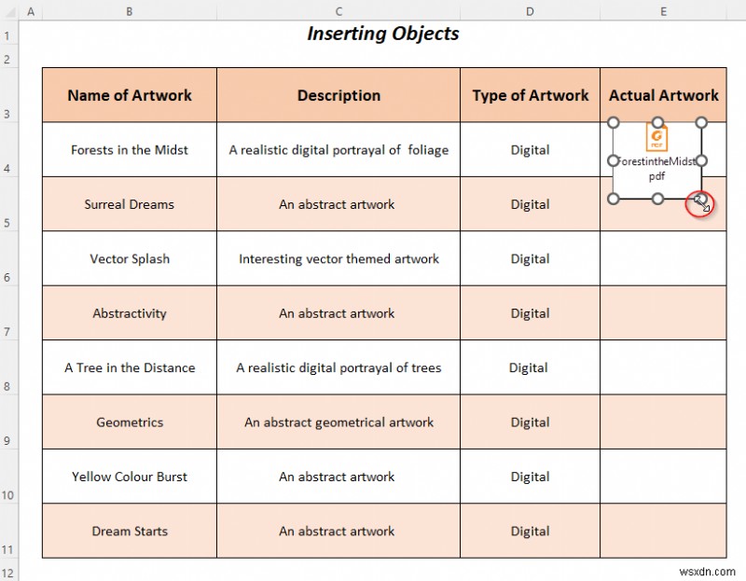Select row 12 header

coord(8,570)
